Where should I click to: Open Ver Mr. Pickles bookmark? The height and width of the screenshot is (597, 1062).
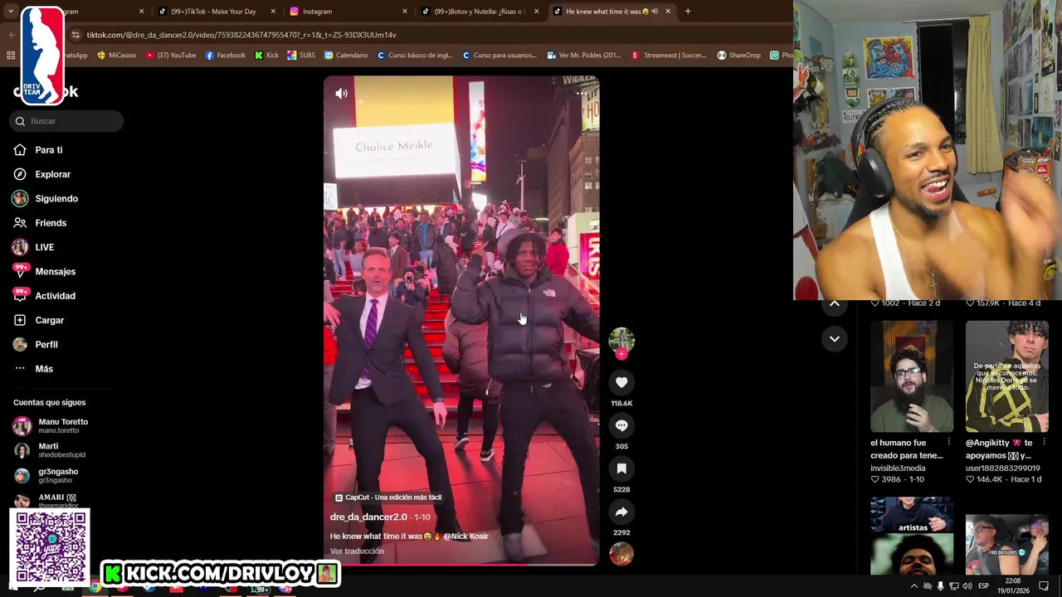(x=584, y=56)
